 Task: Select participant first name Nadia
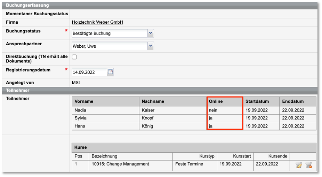[x=81, y=110]
